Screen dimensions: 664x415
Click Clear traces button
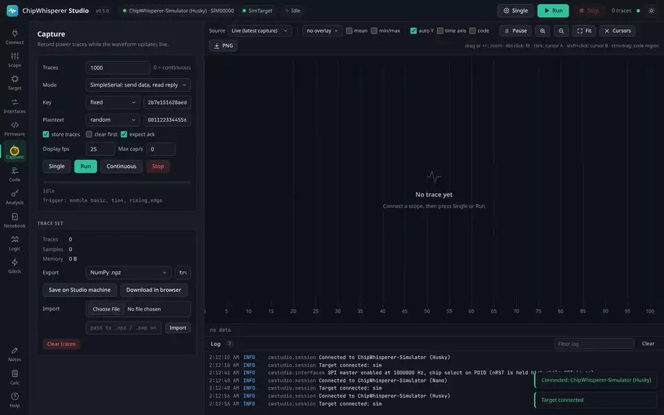pyautogui.click(x=62, y=344)
